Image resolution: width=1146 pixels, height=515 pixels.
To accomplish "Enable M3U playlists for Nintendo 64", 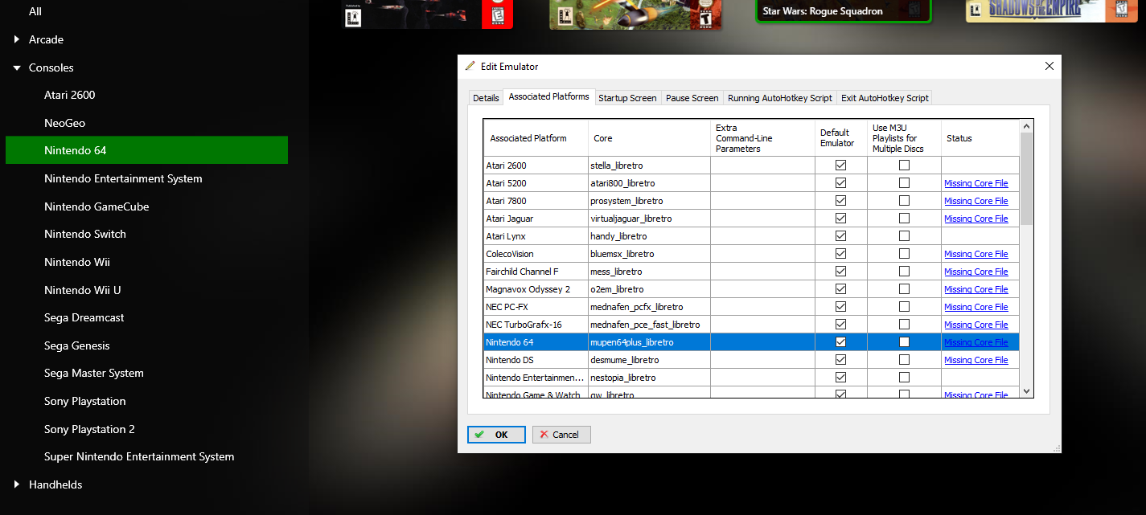I will coord(904,342).
